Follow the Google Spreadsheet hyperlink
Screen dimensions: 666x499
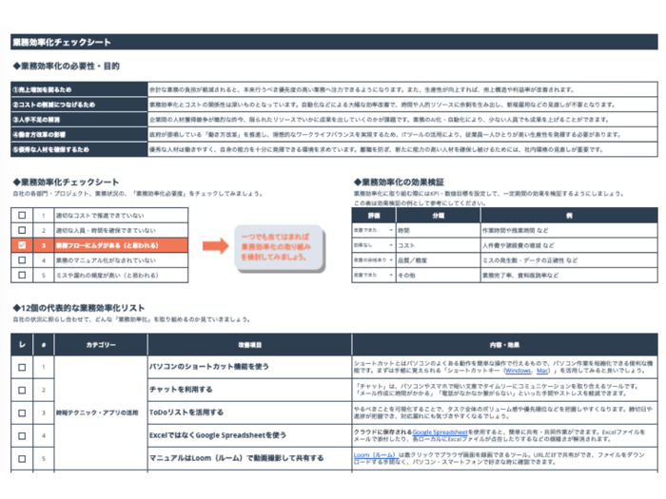440,432
